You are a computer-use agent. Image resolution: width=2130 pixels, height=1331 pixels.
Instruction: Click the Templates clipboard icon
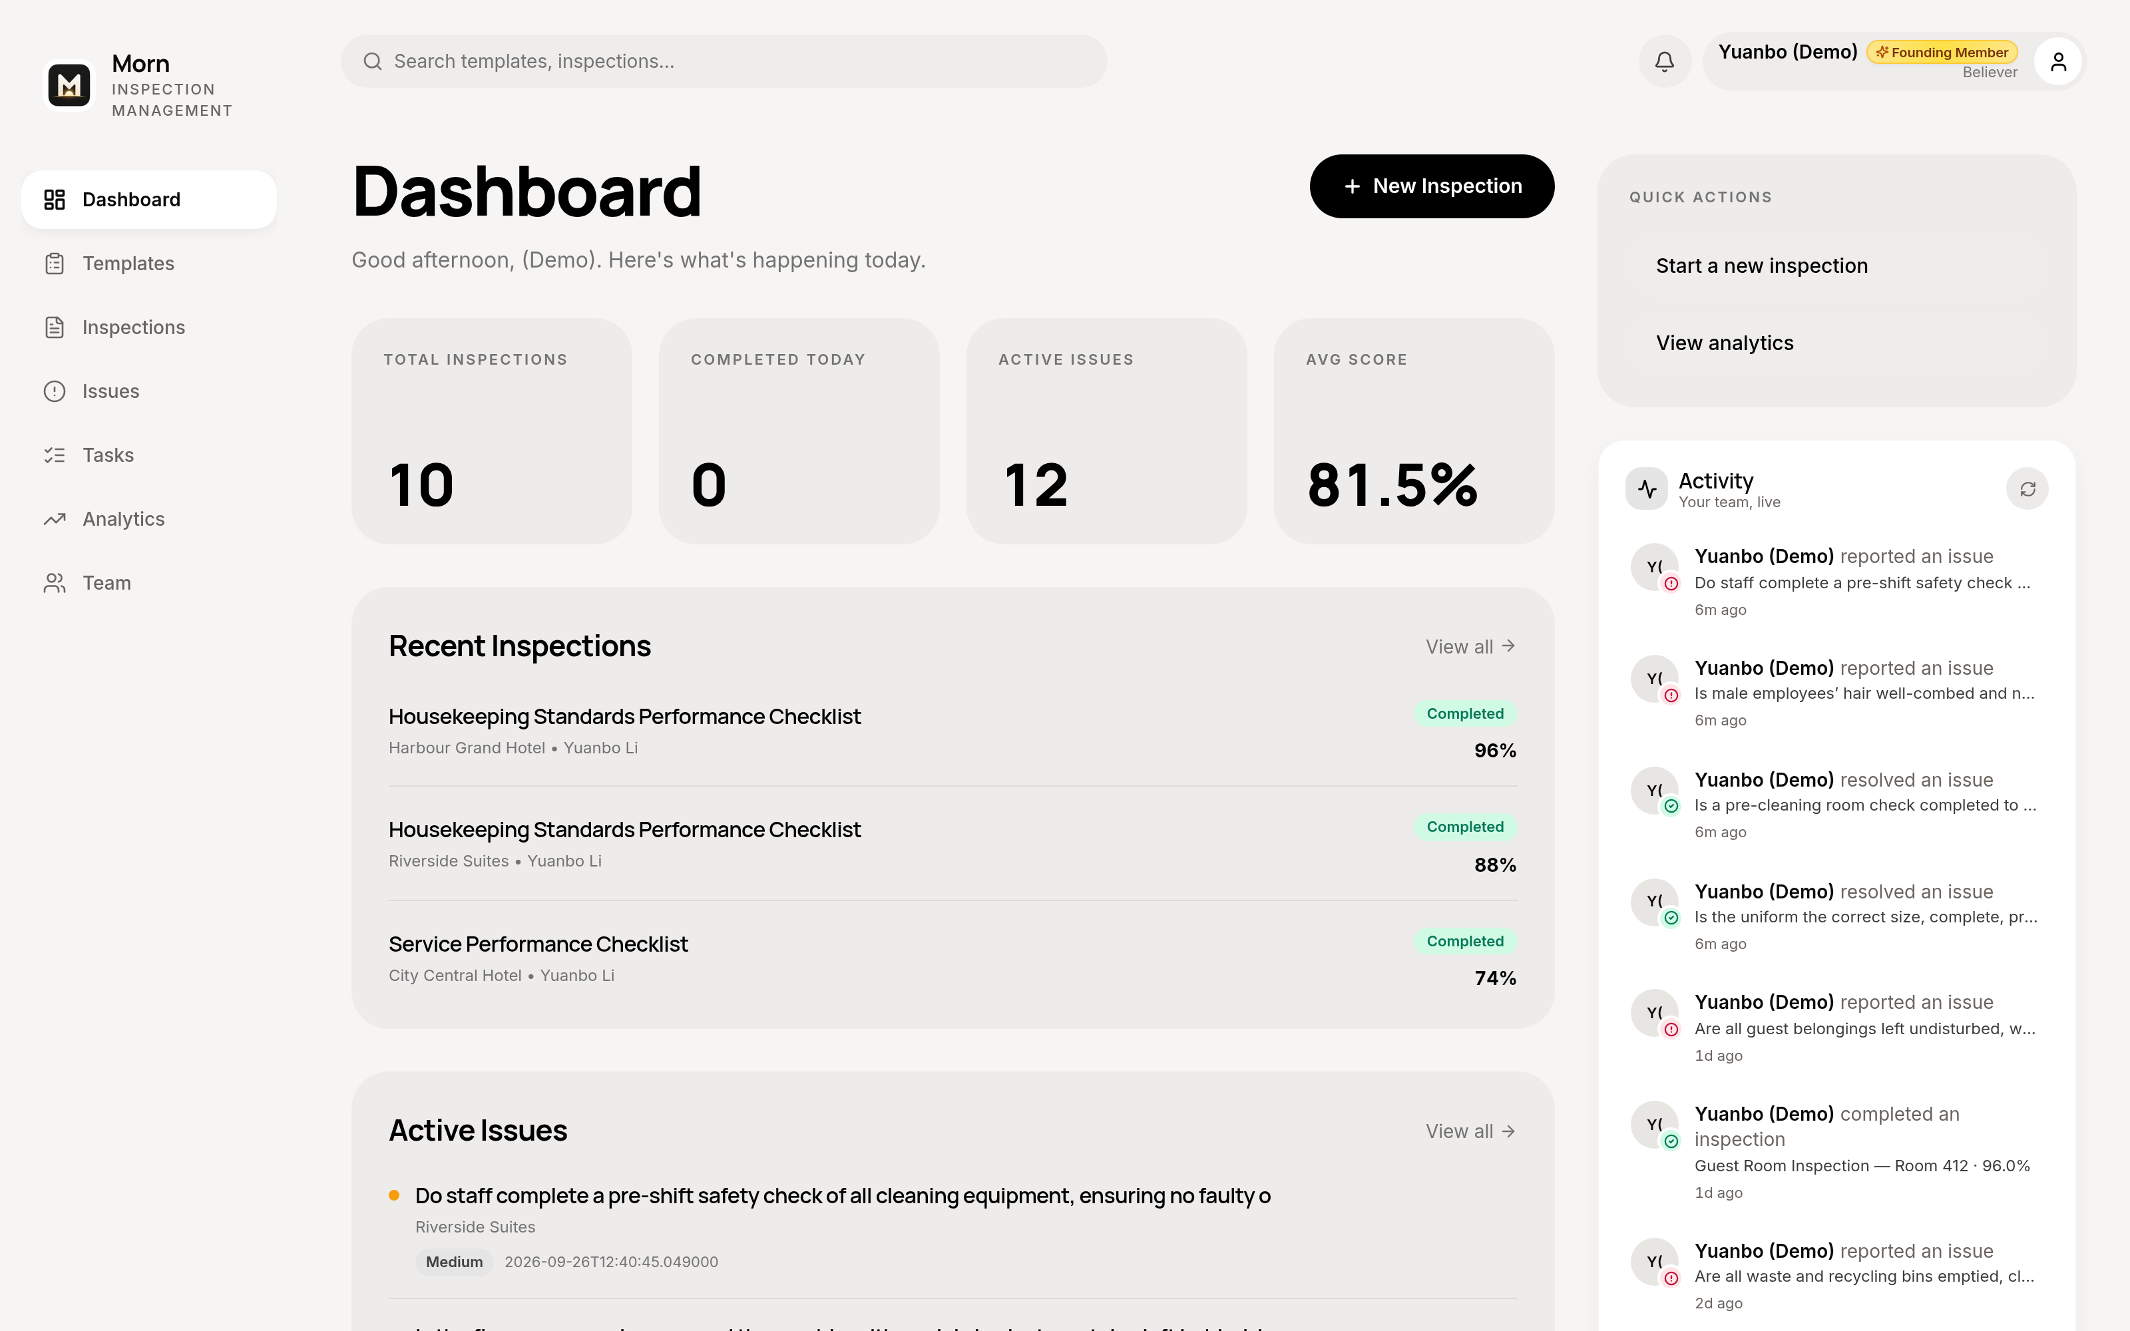tap(55, 264)
